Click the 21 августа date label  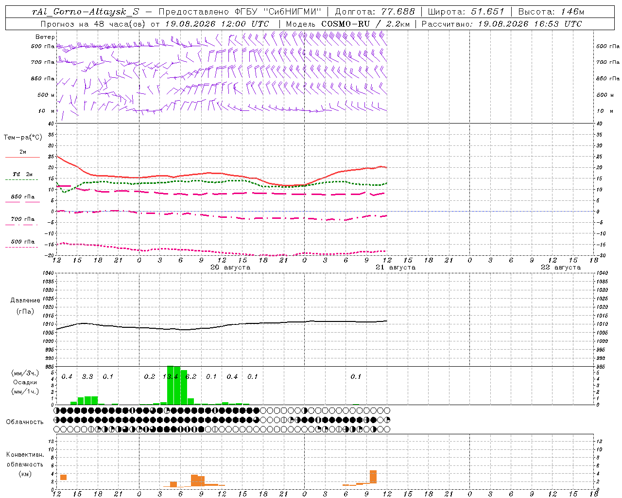click(x=396, y=267)
